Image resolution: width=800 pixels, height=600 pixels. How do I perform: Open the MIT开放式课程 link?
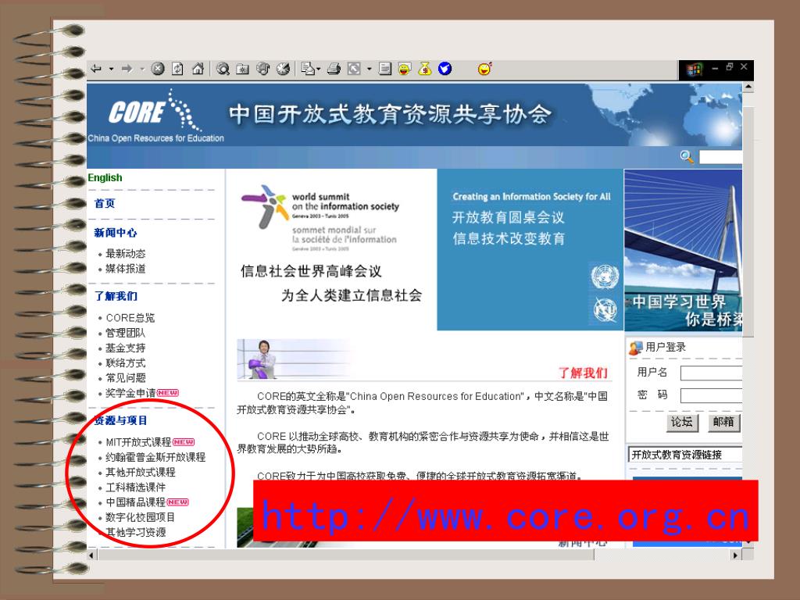[x=138, y=442]
